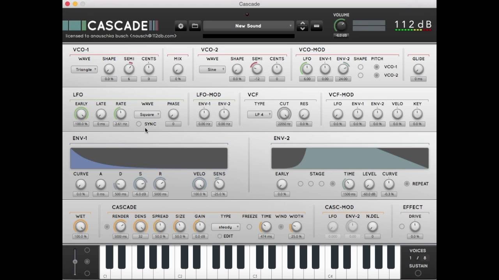This screenshot has height=280, width=499.
Task: Open the VCO-1 Triangle wave dropdown
Action: 84,70
